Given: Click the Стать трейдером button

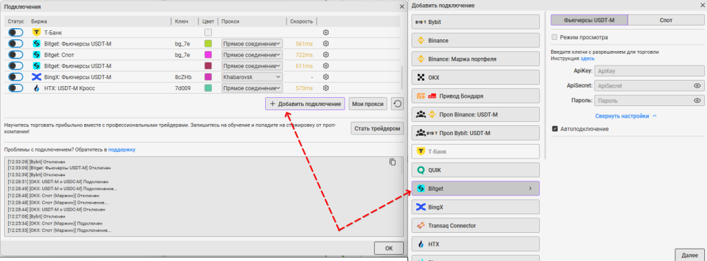Looking at the screenshot, I should point(377,128).
